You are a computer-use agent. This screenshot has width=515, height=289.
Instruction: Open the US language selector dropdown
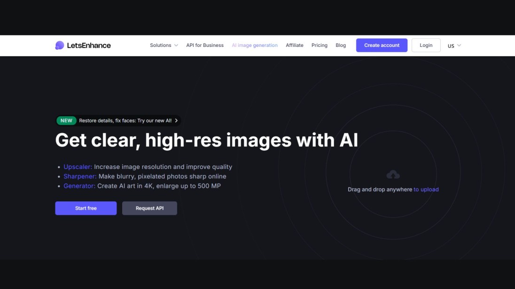click(454, 46)
